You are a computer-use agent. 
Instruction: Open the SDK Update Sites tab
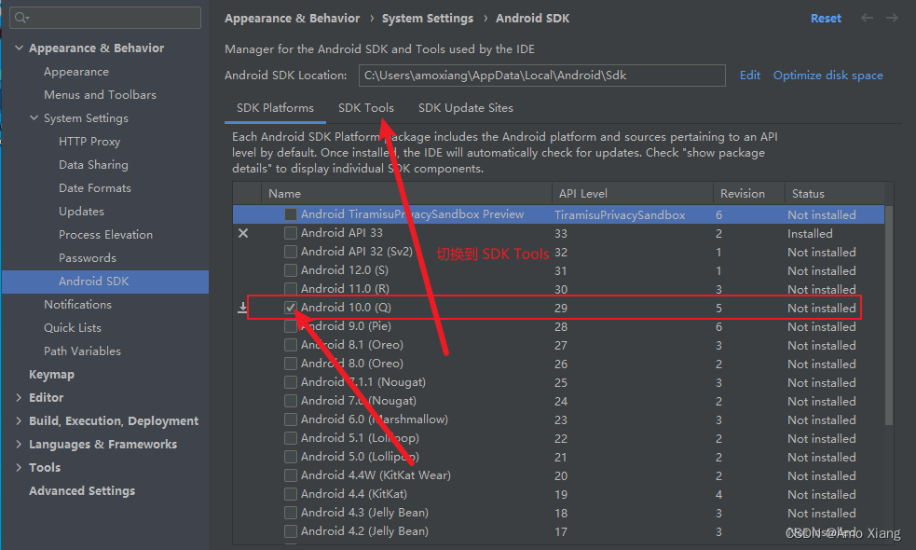[465, 108]
